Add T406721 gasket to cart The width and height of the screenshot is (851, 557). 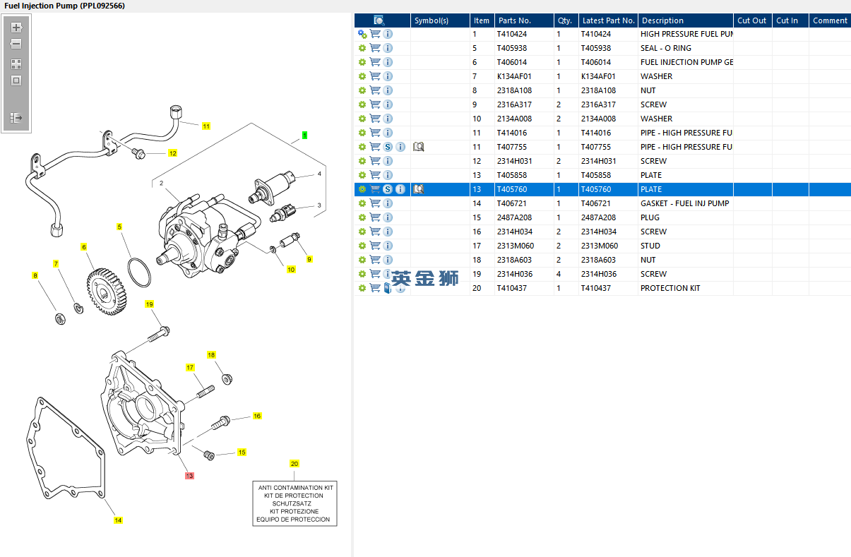click(375, 203)
